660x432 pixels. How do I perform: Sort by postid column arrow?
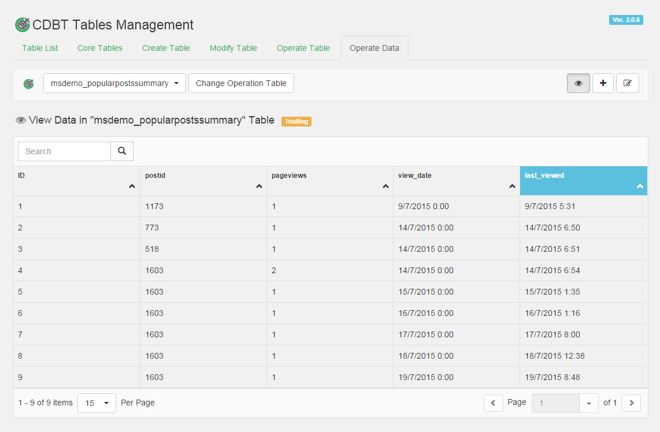click(x=259, y=186)
